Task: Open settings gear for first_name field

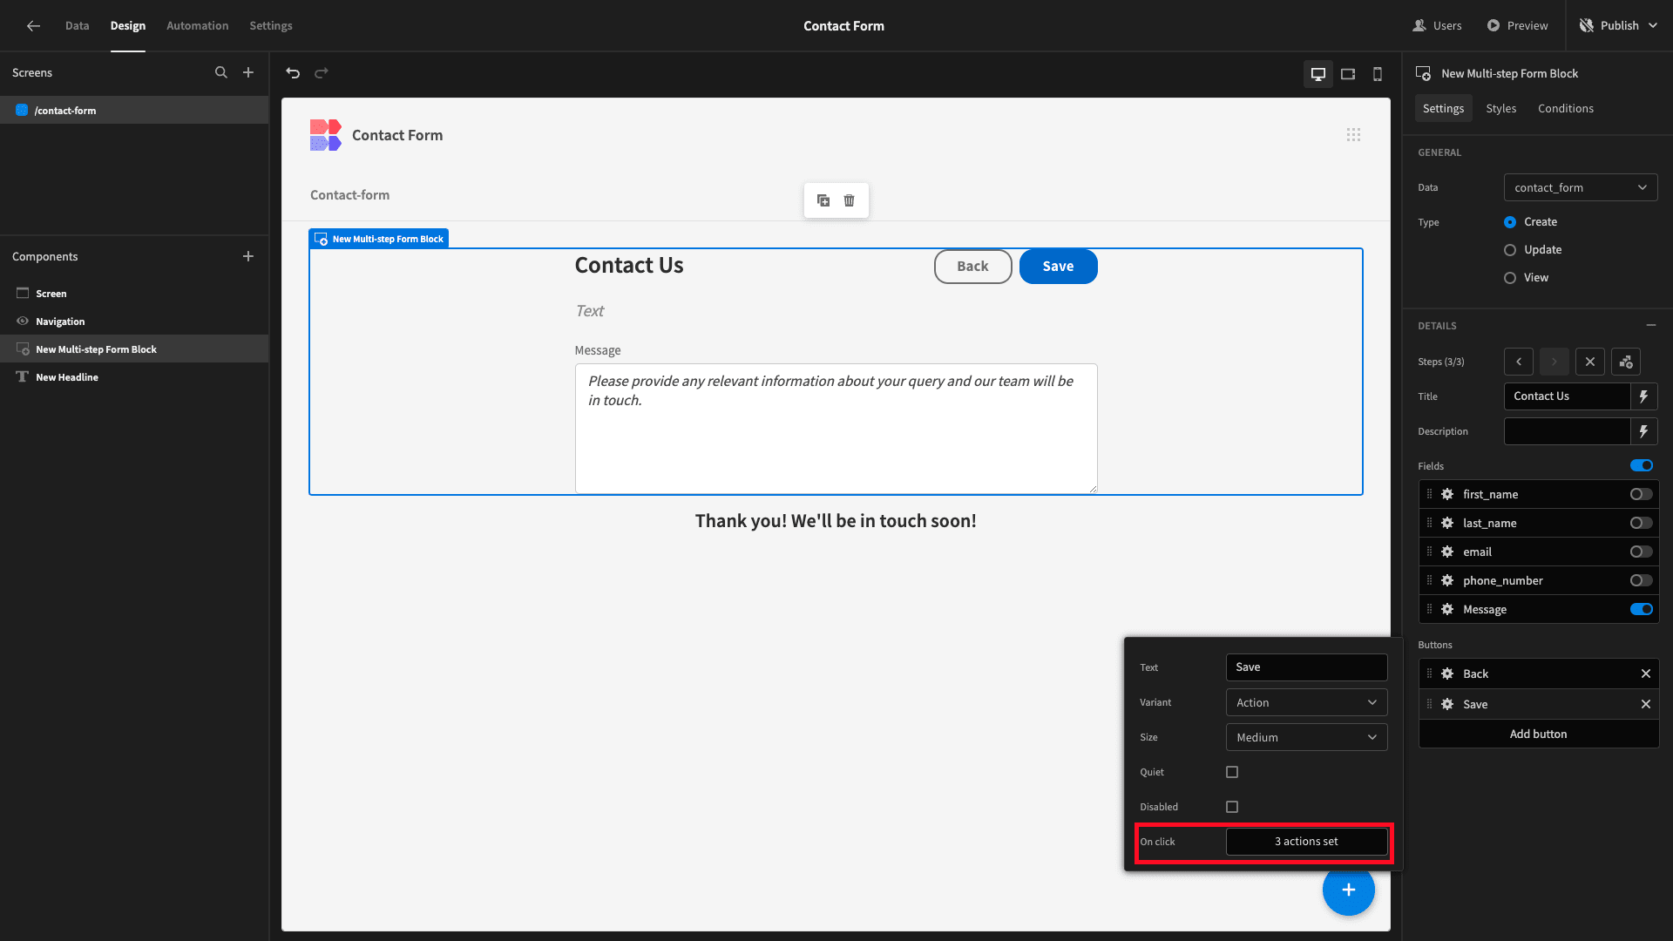Action: (1447, 494)
